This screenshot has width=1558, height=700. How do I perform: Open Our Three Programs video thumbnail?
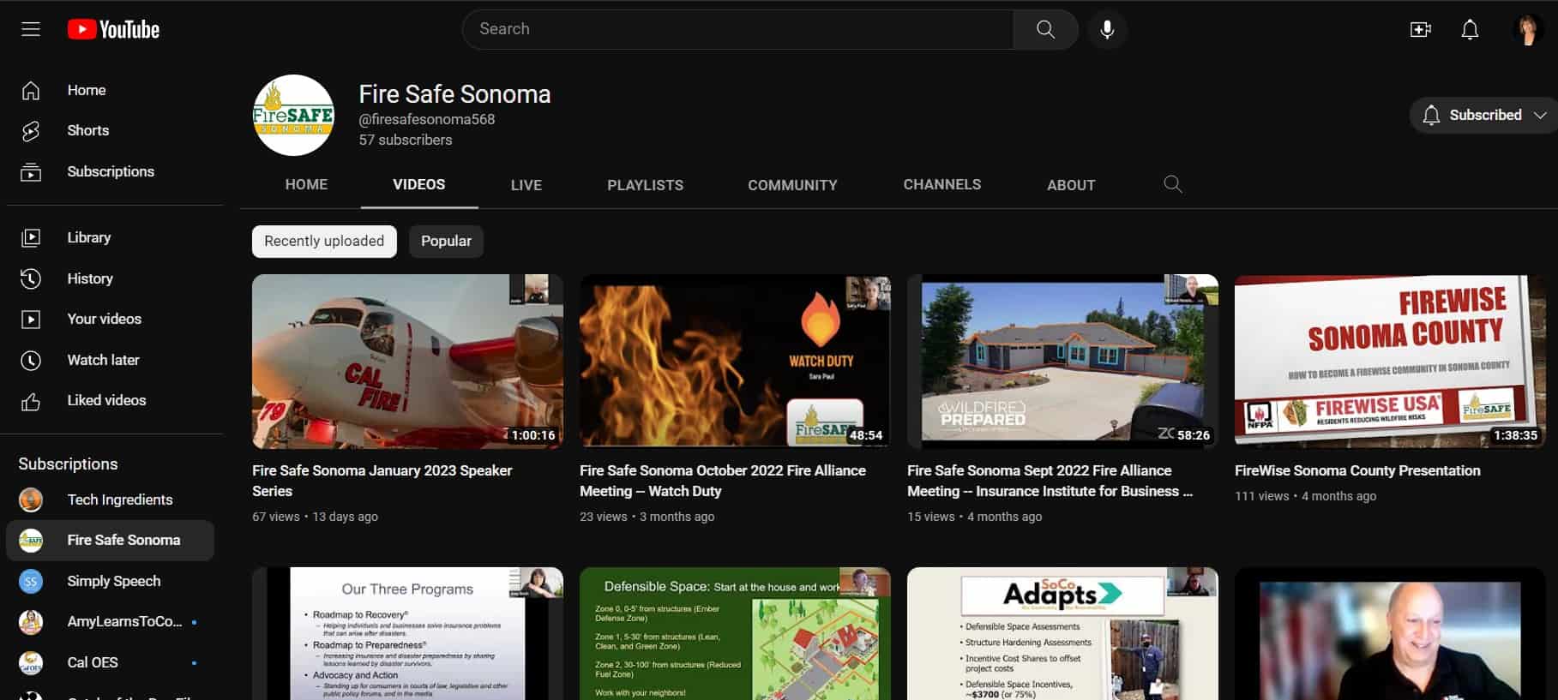tap(407, 633)
